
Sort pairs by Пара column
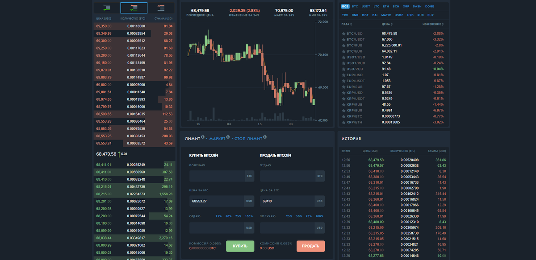(x=347, y=24)
